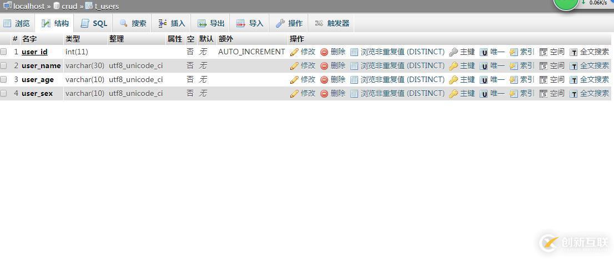Click the pencil edit icon for user_id

(294, 52)
